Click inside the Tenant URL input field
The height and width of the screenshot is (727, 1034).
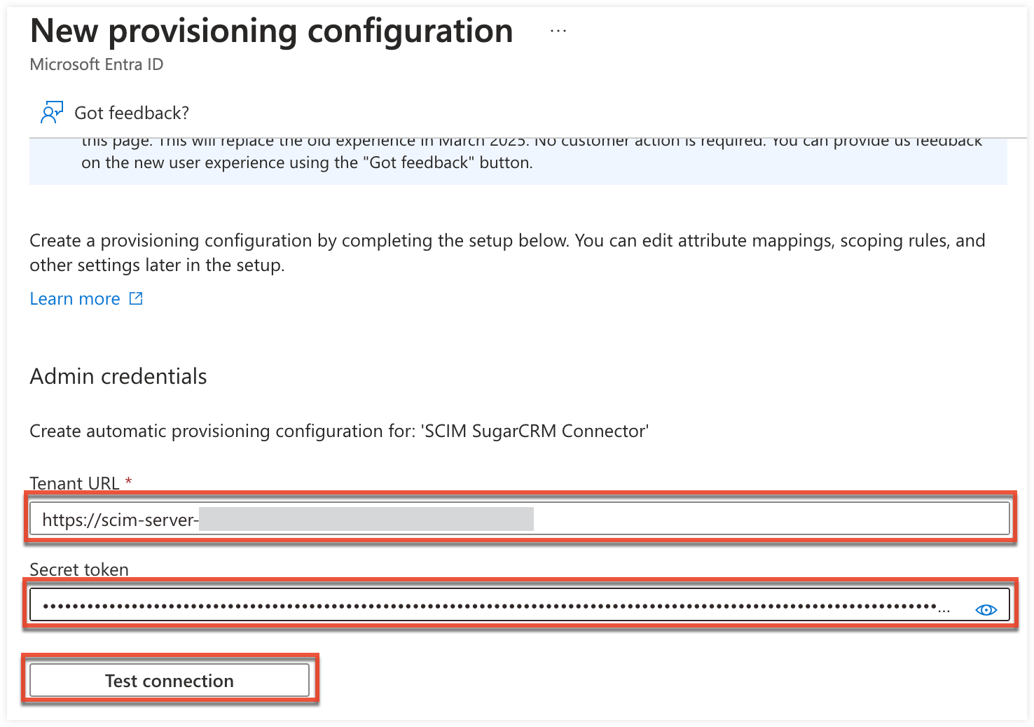pyautogui.click(x=490, y=519)
